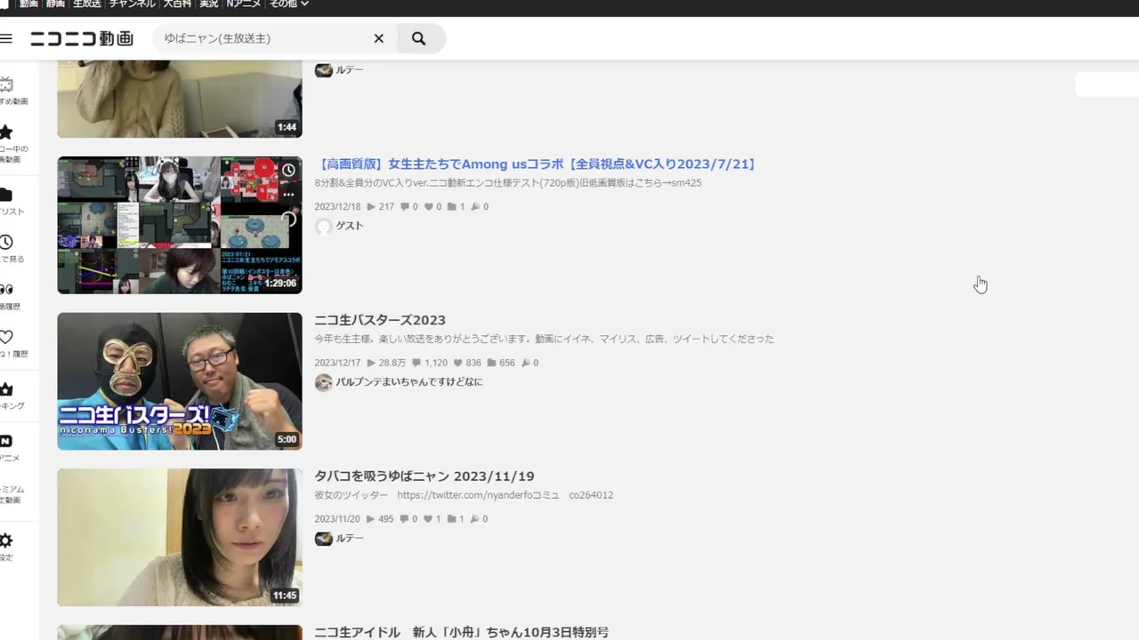Open the Among usコラボ video title link
The image size is (1139, 640).
tap(536, 164)
